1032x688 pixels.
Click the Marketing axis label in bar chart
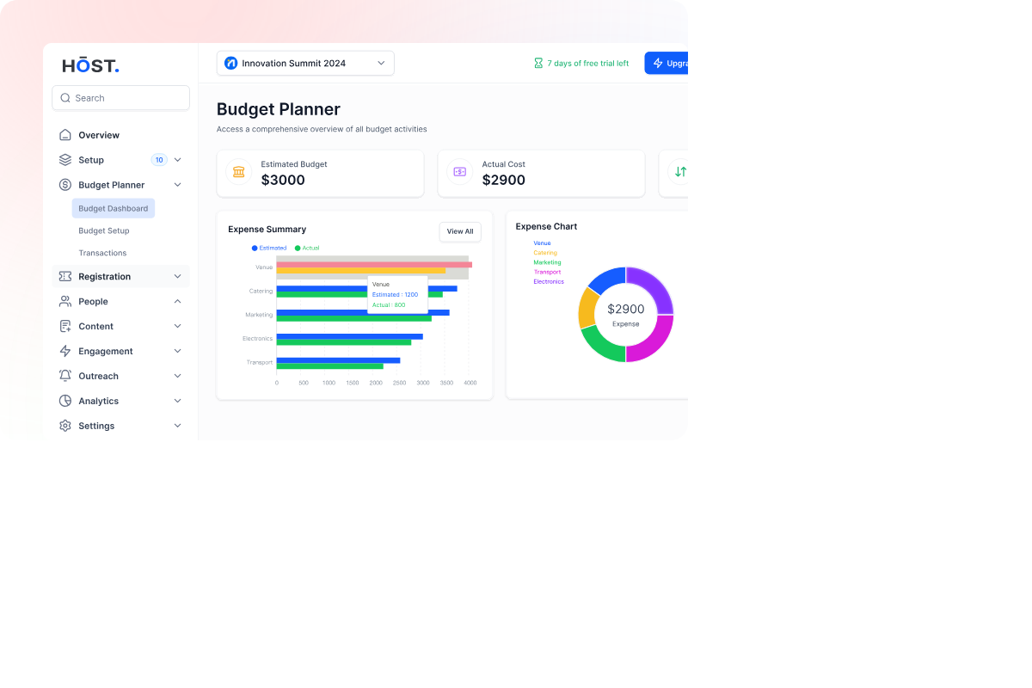(259, 315)
